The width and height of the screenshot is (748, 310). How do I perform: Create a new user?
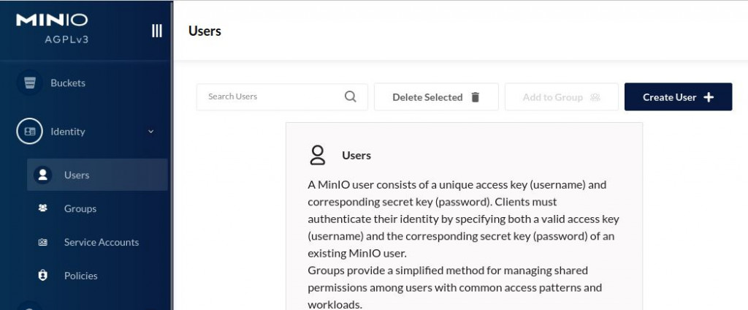[x=678, y=97]
